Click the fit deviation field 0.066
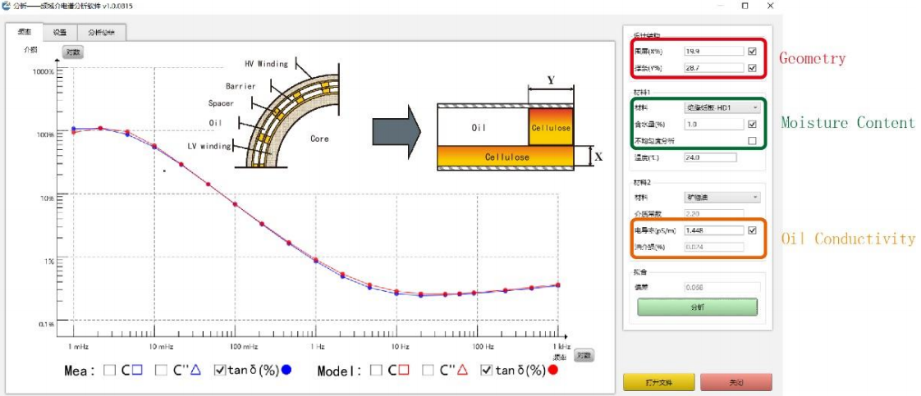Screen dimensions: 921x396 [x=722, y=288]
